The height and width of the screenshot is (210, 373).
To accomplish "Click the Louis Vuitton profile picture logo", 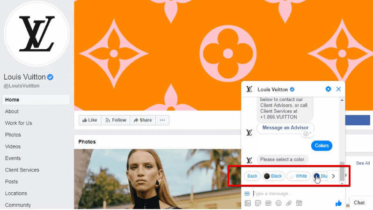I will 37,34.
